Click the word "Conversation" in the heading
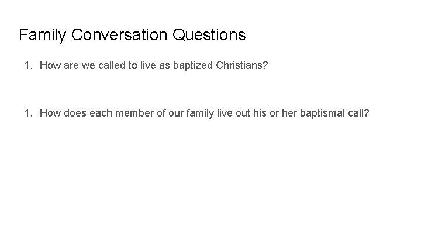The height and width of the screenshot is (236, 421). [x=119, y=35]
